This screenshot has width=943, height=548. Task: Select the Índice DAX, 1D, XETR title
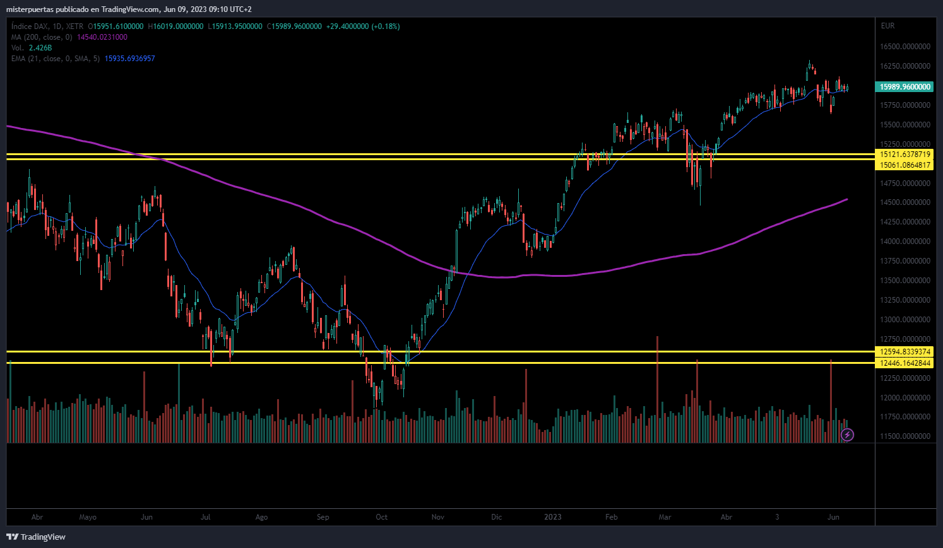point(47,26)
